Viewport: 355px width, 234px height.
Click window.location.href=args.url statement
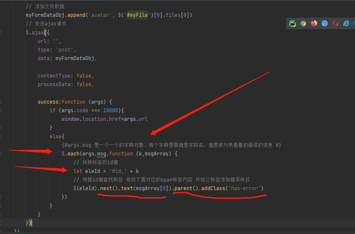pos(104,119)
